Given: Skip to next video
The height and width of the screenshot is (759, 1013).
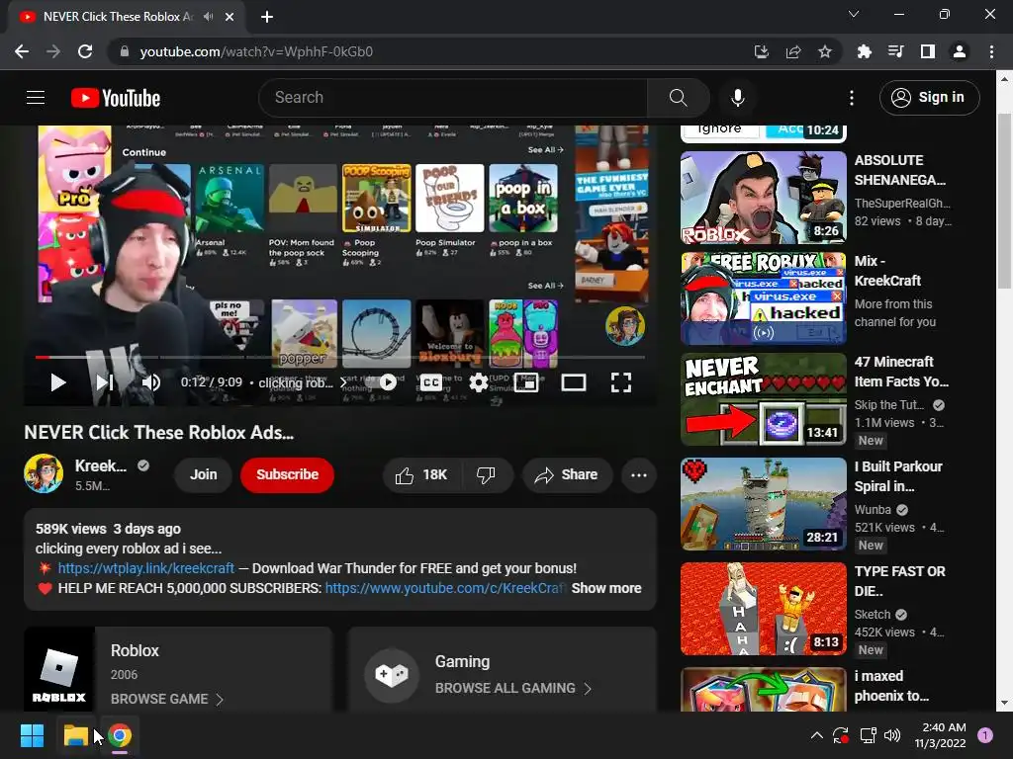Looking at the screenshot, I should [105, 382].
